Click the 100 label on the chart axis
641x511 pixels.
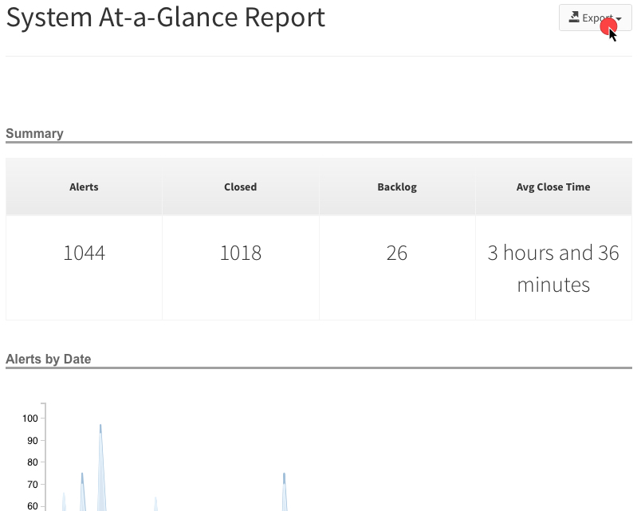tap(29, 419)
